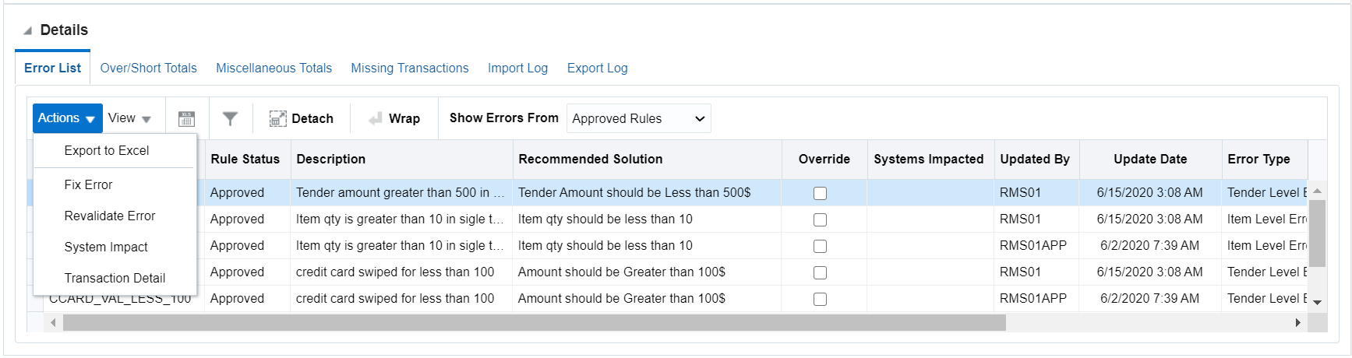Click the Detach table icon
This screenshot has height=358, width=1352.
point(277,118)
